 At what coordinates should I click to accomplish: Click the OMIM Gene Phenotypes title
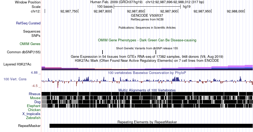click(x=147, y=40)
